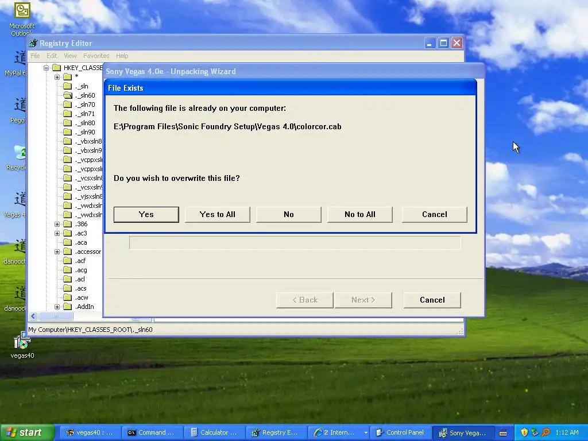Open Microsoft Outlook desktop icon
Viewport: 588px width, 441px height.
pyautogui.click(x=22, y=19)
